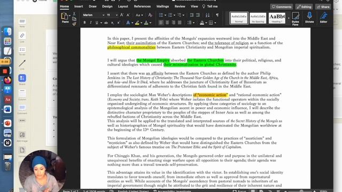Screen dimensions: 342x192
Task: Click Tell me search box
Action: (210, 6)
